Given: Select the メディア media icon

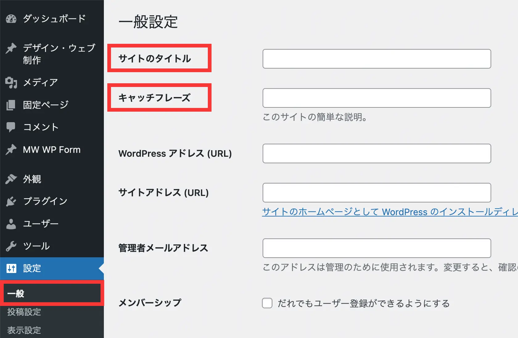Looking at the screenshot, I should pos(11,82).
